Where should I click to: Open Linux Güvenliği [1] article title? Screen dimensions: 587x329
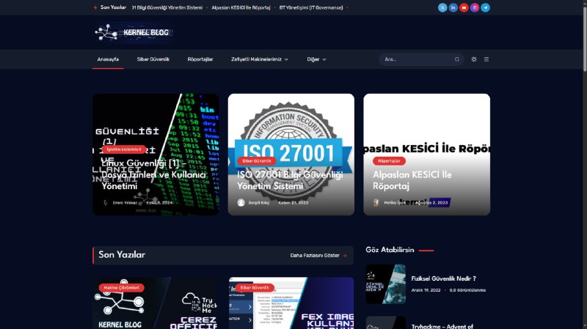(153, 174)
